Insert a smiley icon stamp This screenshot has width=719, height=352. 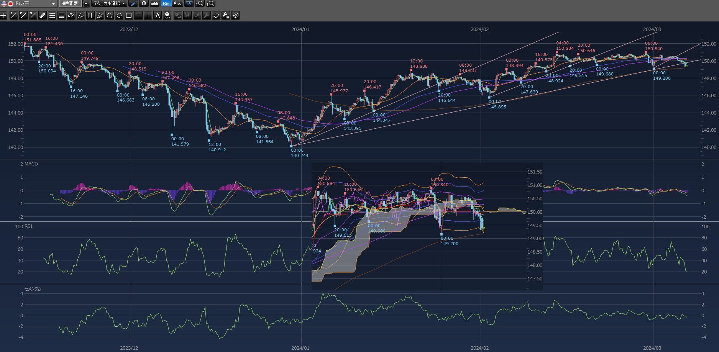click(x=167, y=15)
